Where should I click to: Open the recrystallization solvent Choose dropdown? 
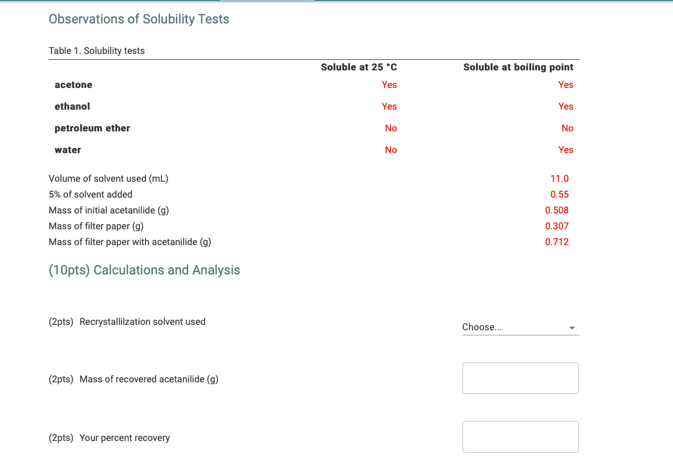[x=521, y=327]
